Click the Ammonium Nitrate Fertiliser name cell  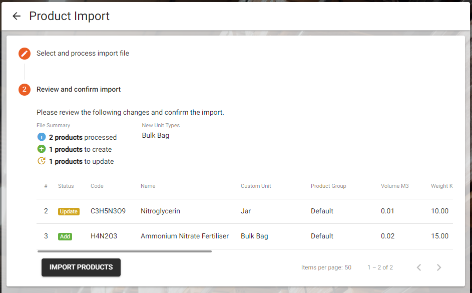(x=185, y=236)
